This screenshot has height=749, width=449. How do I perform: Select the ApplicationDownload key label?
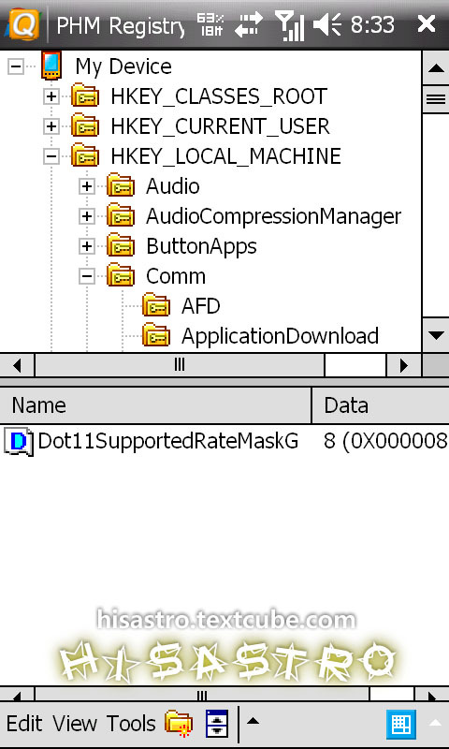coord(280,336)
